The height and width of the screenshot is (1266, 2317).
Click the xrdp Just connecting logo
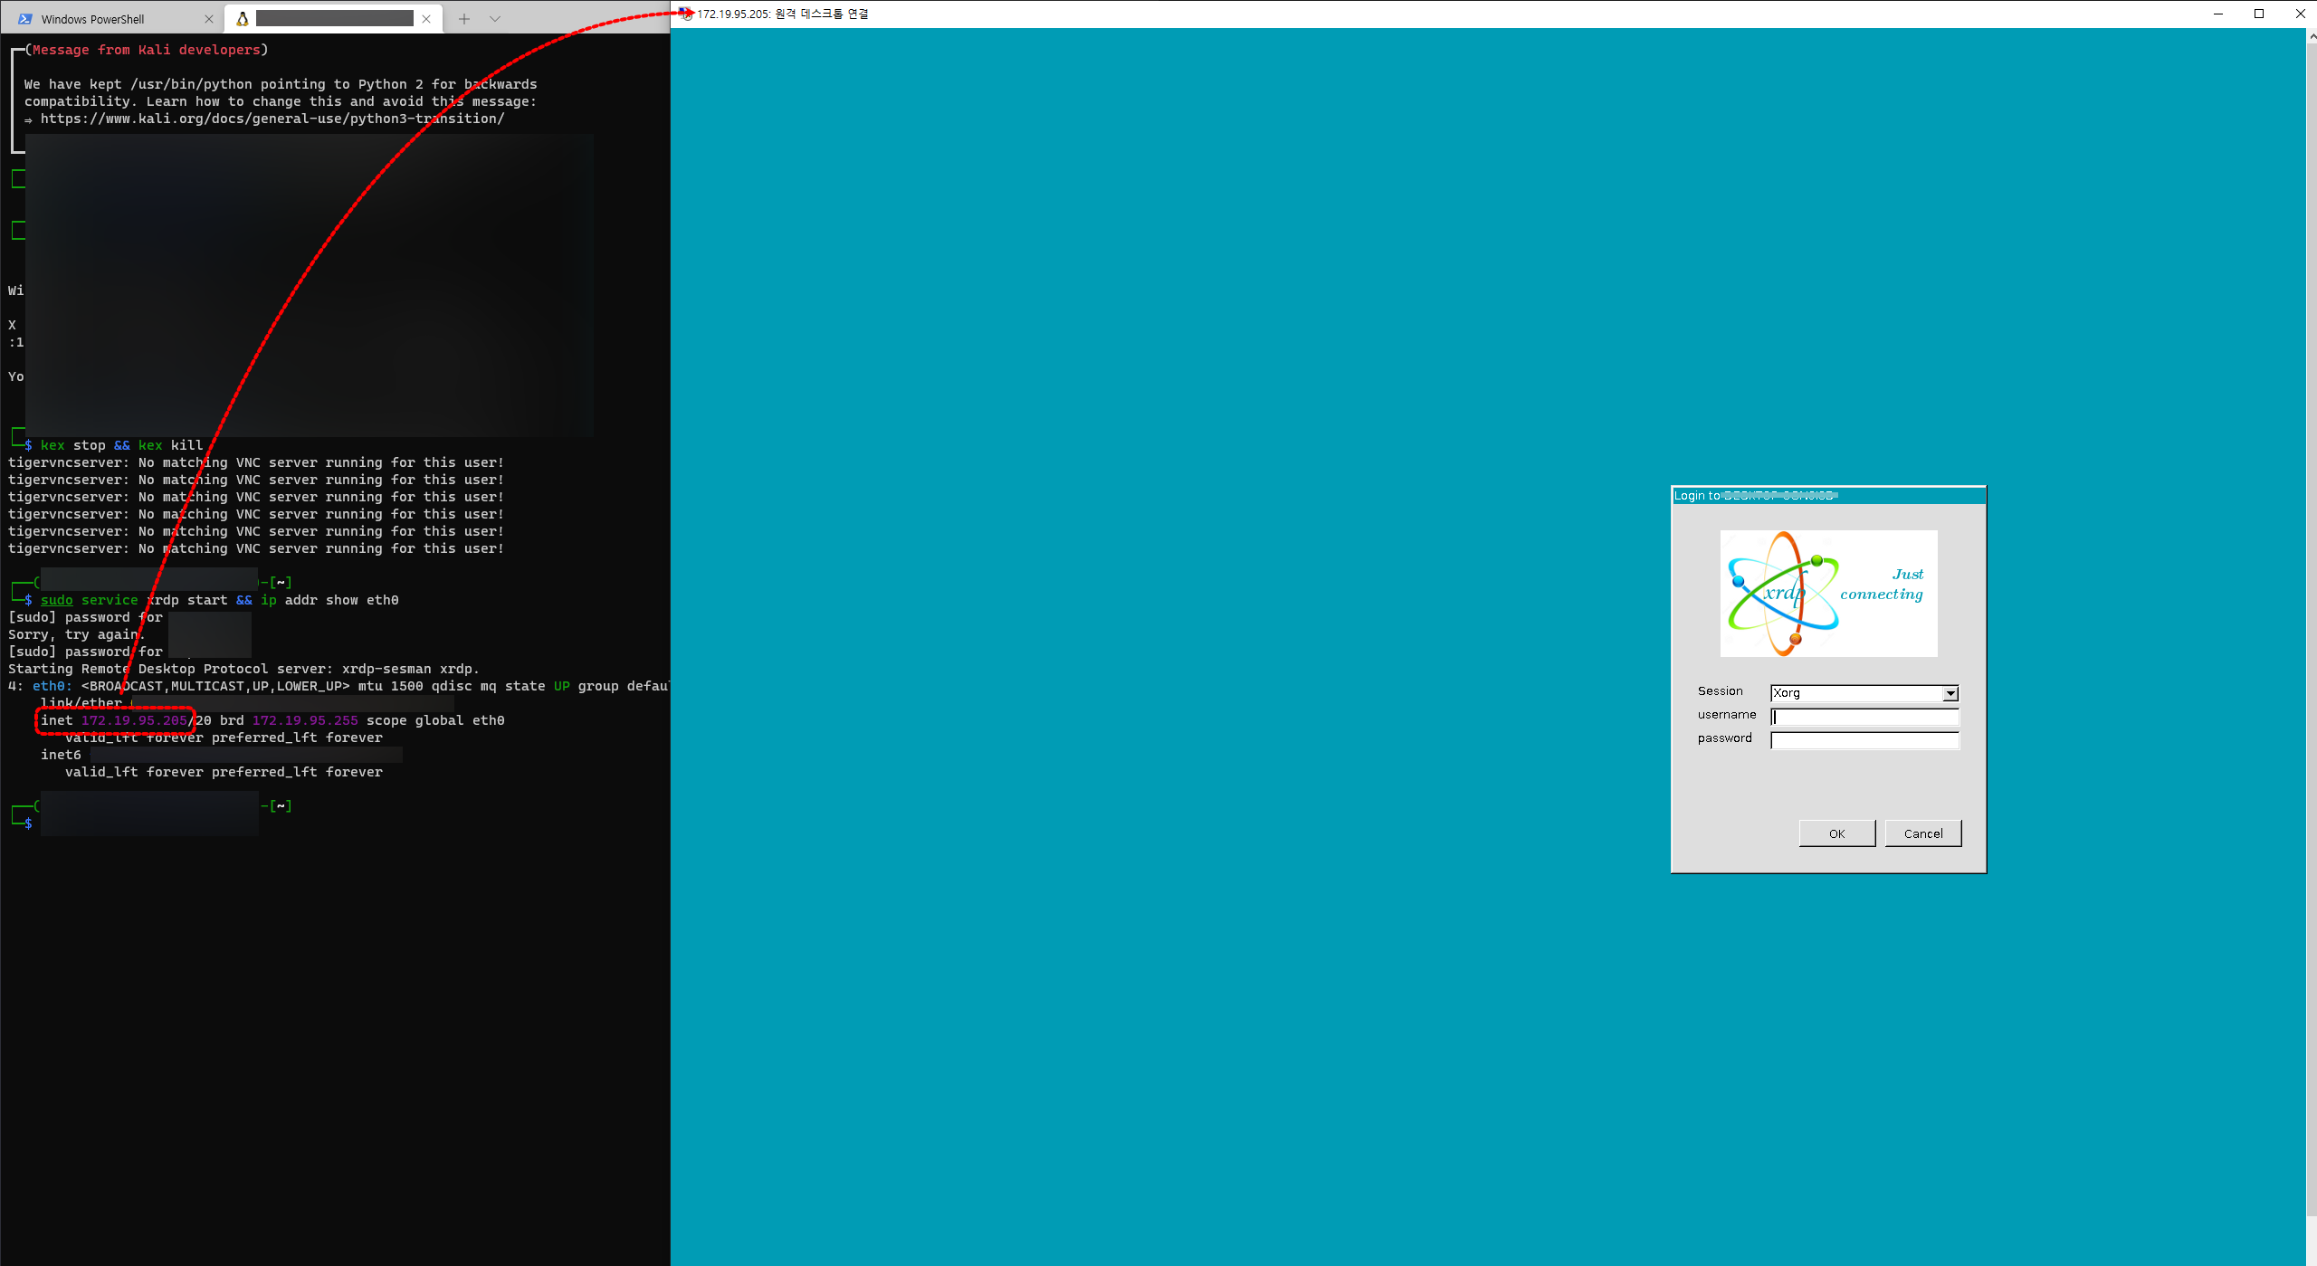(1828, 594)
